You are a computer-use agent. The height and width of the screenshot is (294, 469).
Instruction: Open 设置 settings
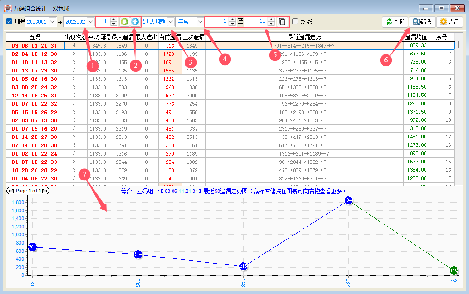coord(449,22)
